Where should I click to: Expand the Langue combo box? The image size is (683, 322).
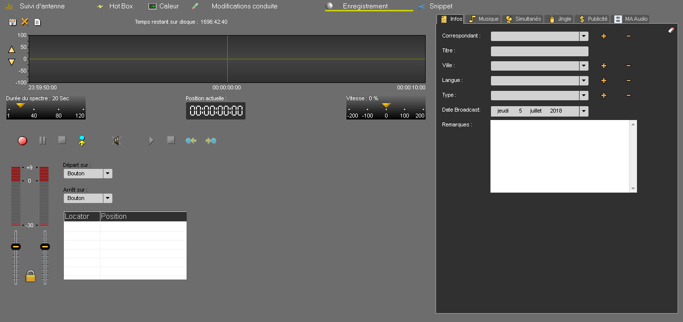pos(584,80)
